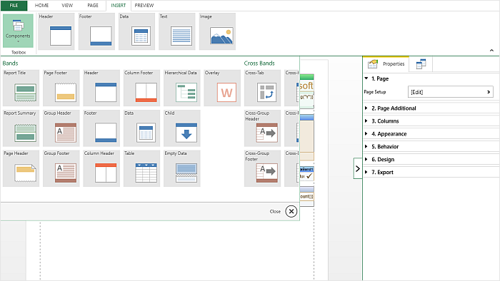
Task: Select the Child band
Action: (181, 128)
